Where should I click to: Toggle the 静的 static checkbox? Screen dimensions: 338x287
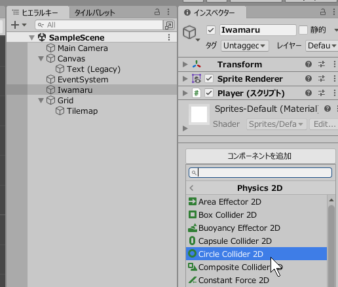pos(303,30)
